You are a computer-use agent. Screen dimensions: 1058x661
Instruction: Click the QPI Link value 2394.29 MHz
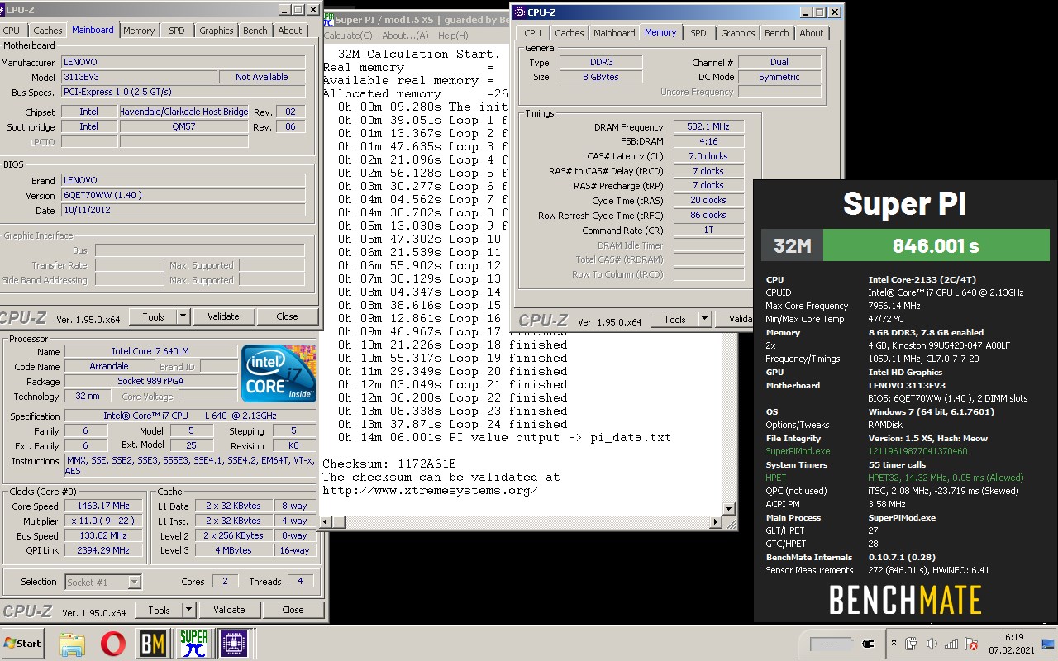coord(106,550)
